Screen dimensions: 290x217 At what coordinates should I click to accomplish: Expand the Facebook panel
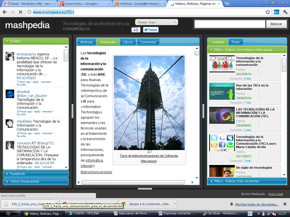36,174
